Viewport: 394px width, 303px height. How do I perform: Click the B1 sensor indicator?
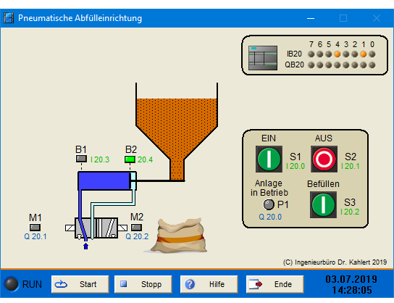[x=81, y=159]
